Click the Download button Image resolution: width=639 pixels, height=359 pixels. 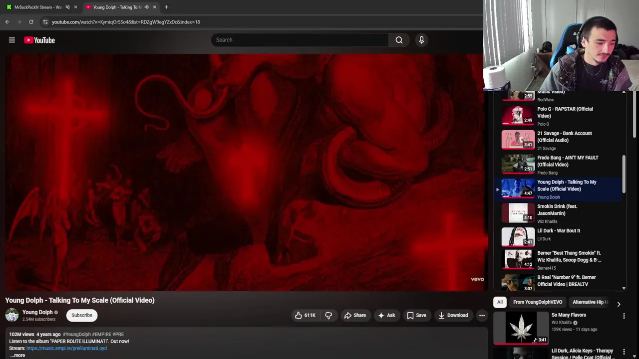pos(453,315)
